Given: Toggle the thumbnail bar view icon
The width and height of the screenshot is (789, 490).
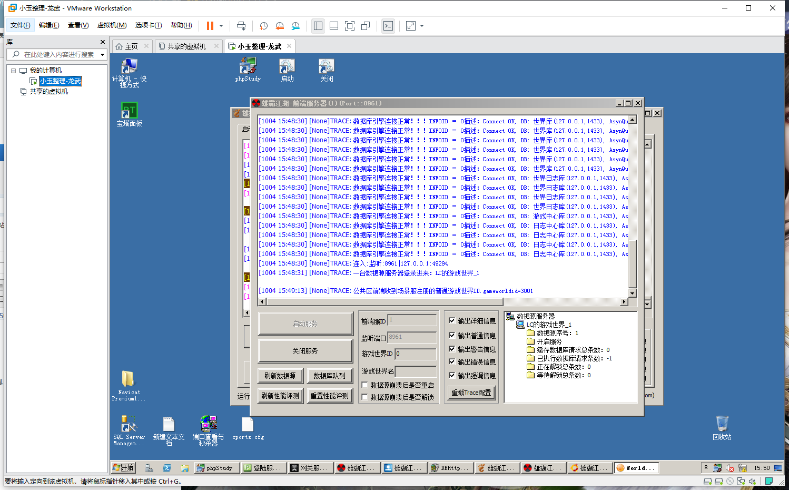Looking at the screenshot, I should (x=334, y=26).
